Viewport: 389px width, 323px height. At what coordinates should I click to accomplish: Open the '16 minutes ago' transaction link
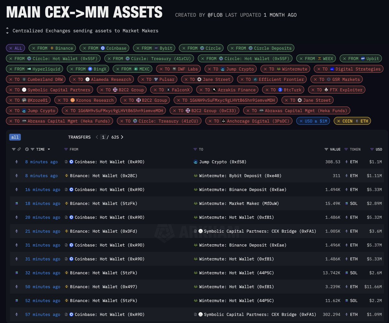43,190
